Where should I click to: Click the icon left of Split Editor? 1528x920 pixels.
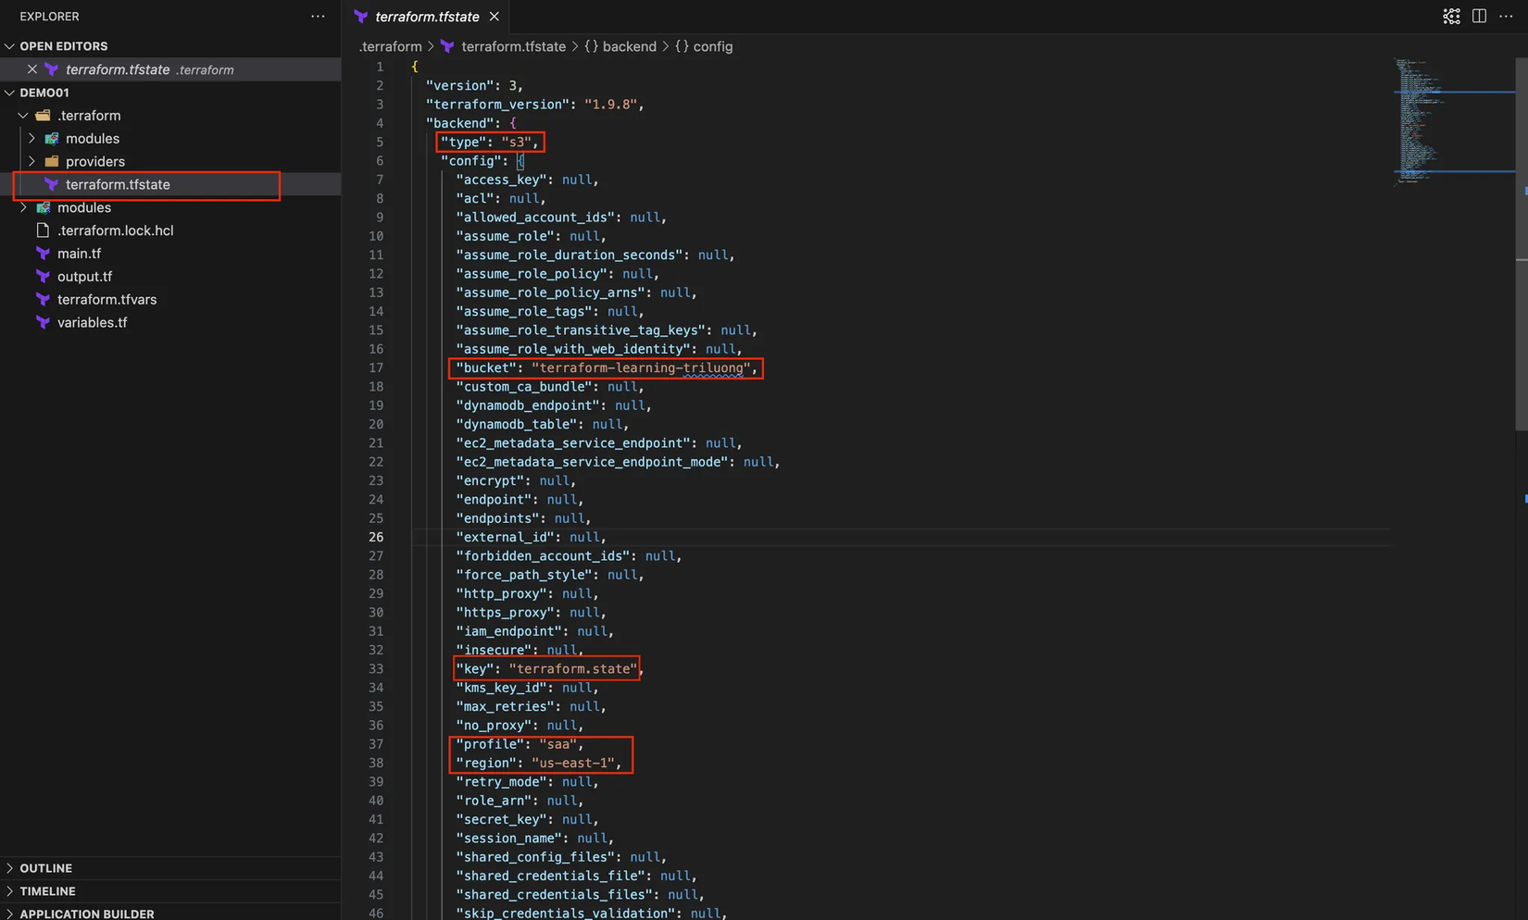tap(1451, 17)
